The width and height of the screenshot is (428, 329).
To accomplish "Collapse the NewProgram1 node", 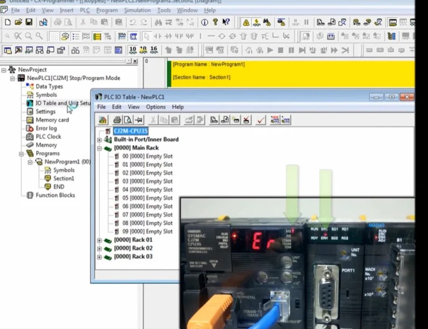I will (x=30, y=162).
